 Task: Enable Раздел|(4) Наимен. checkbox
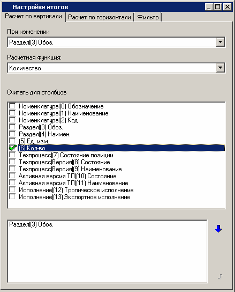[x=12, y=134]
